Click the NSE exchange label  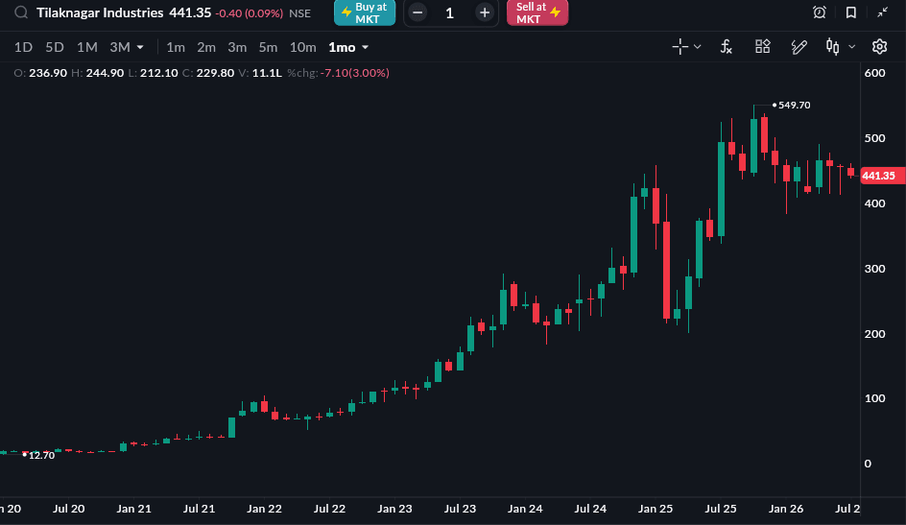pos(299,13)
